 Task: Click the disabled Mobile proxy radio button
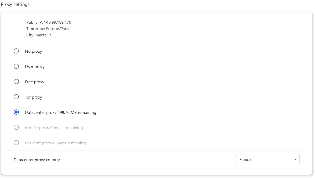16,128
